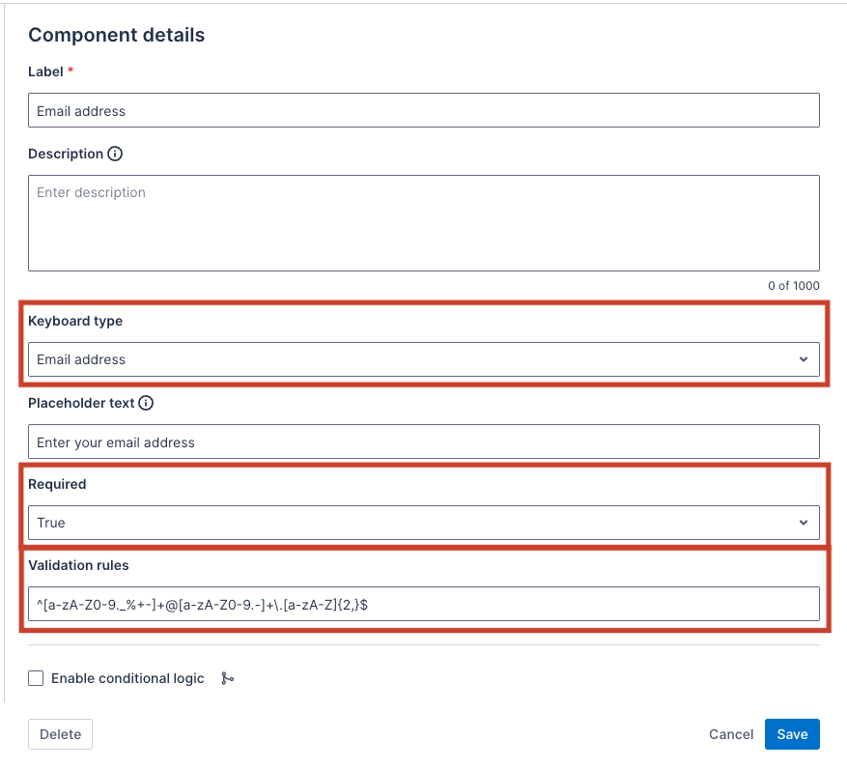The image size is (847, 769).
Task: Click the 'Keyboard type' field label
Action: pos(75,321)
